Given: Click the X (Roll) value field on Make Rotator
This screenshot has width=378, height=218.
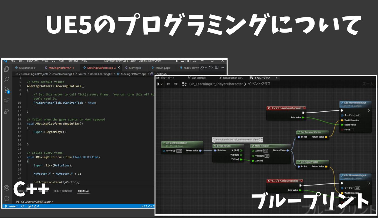Looking at the screenshot, I should 266,151.
